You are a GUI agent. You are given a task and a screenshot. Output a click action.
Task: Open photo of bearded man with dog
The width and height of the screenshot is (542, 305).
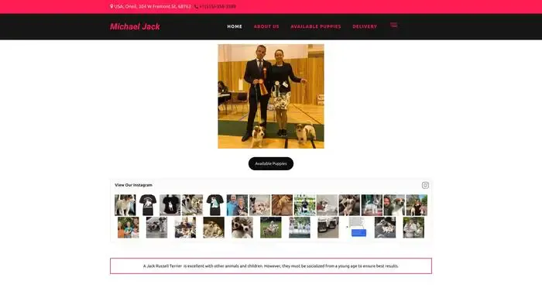[x=394, y=205]
